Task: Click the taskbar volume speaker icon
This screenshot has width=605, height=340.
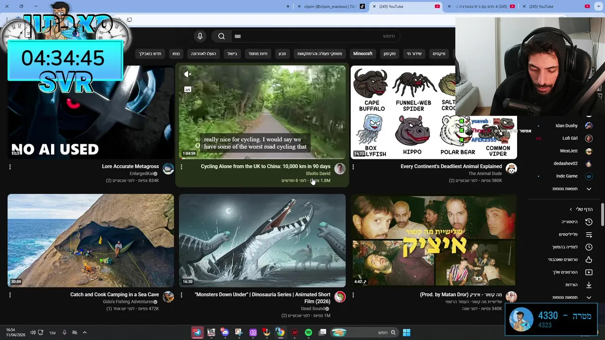Action: click(33, 332)
